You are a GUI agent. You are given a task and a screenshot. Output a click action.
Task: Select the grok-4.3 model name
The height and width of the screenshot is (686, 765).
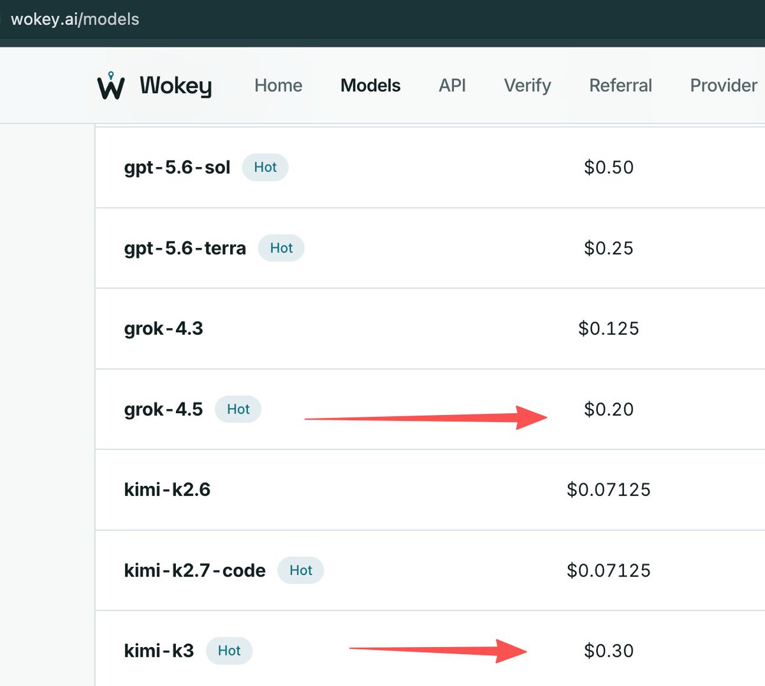pos(163,328)
